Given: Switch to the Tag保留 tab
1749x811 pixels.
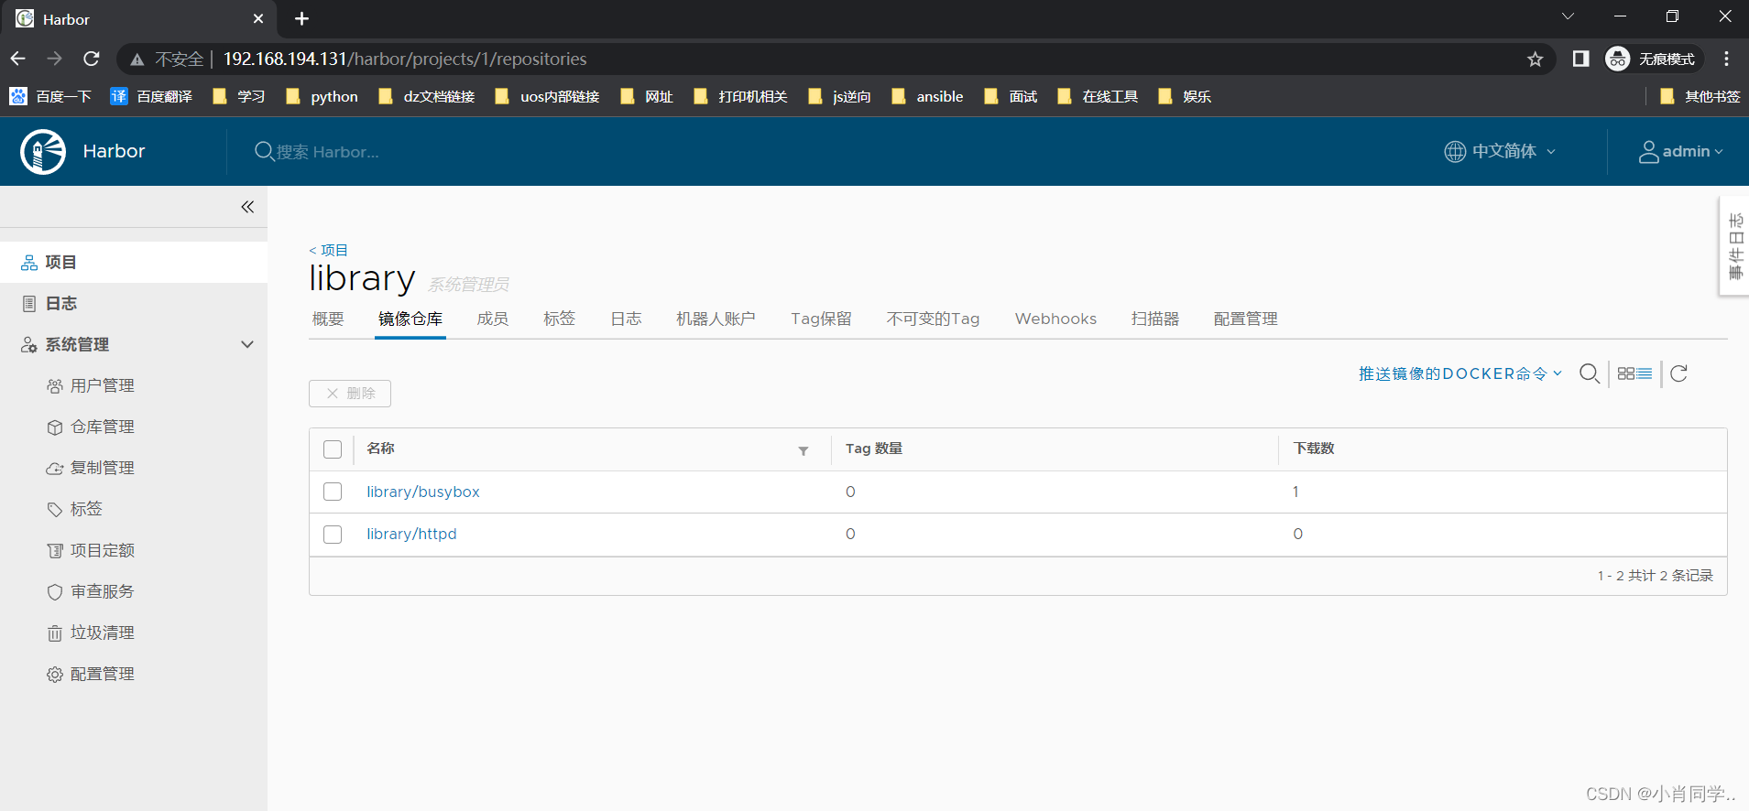Looking at the screenshot, I should (x=821, y=319).
